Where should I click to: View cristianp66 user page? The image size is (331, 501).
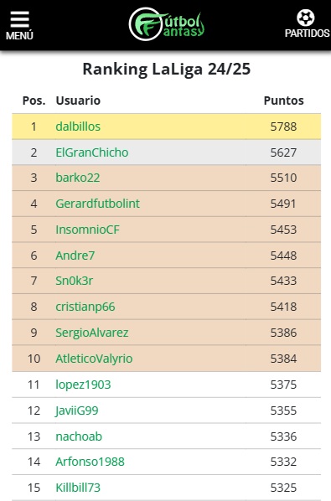click(85, 307)
